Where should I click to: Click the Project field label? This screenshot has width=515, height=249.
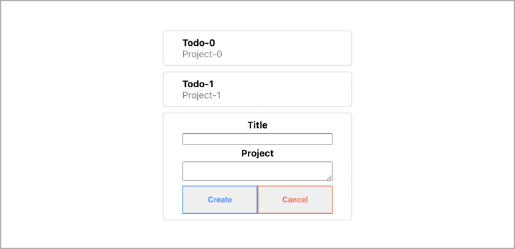[257, 153]
